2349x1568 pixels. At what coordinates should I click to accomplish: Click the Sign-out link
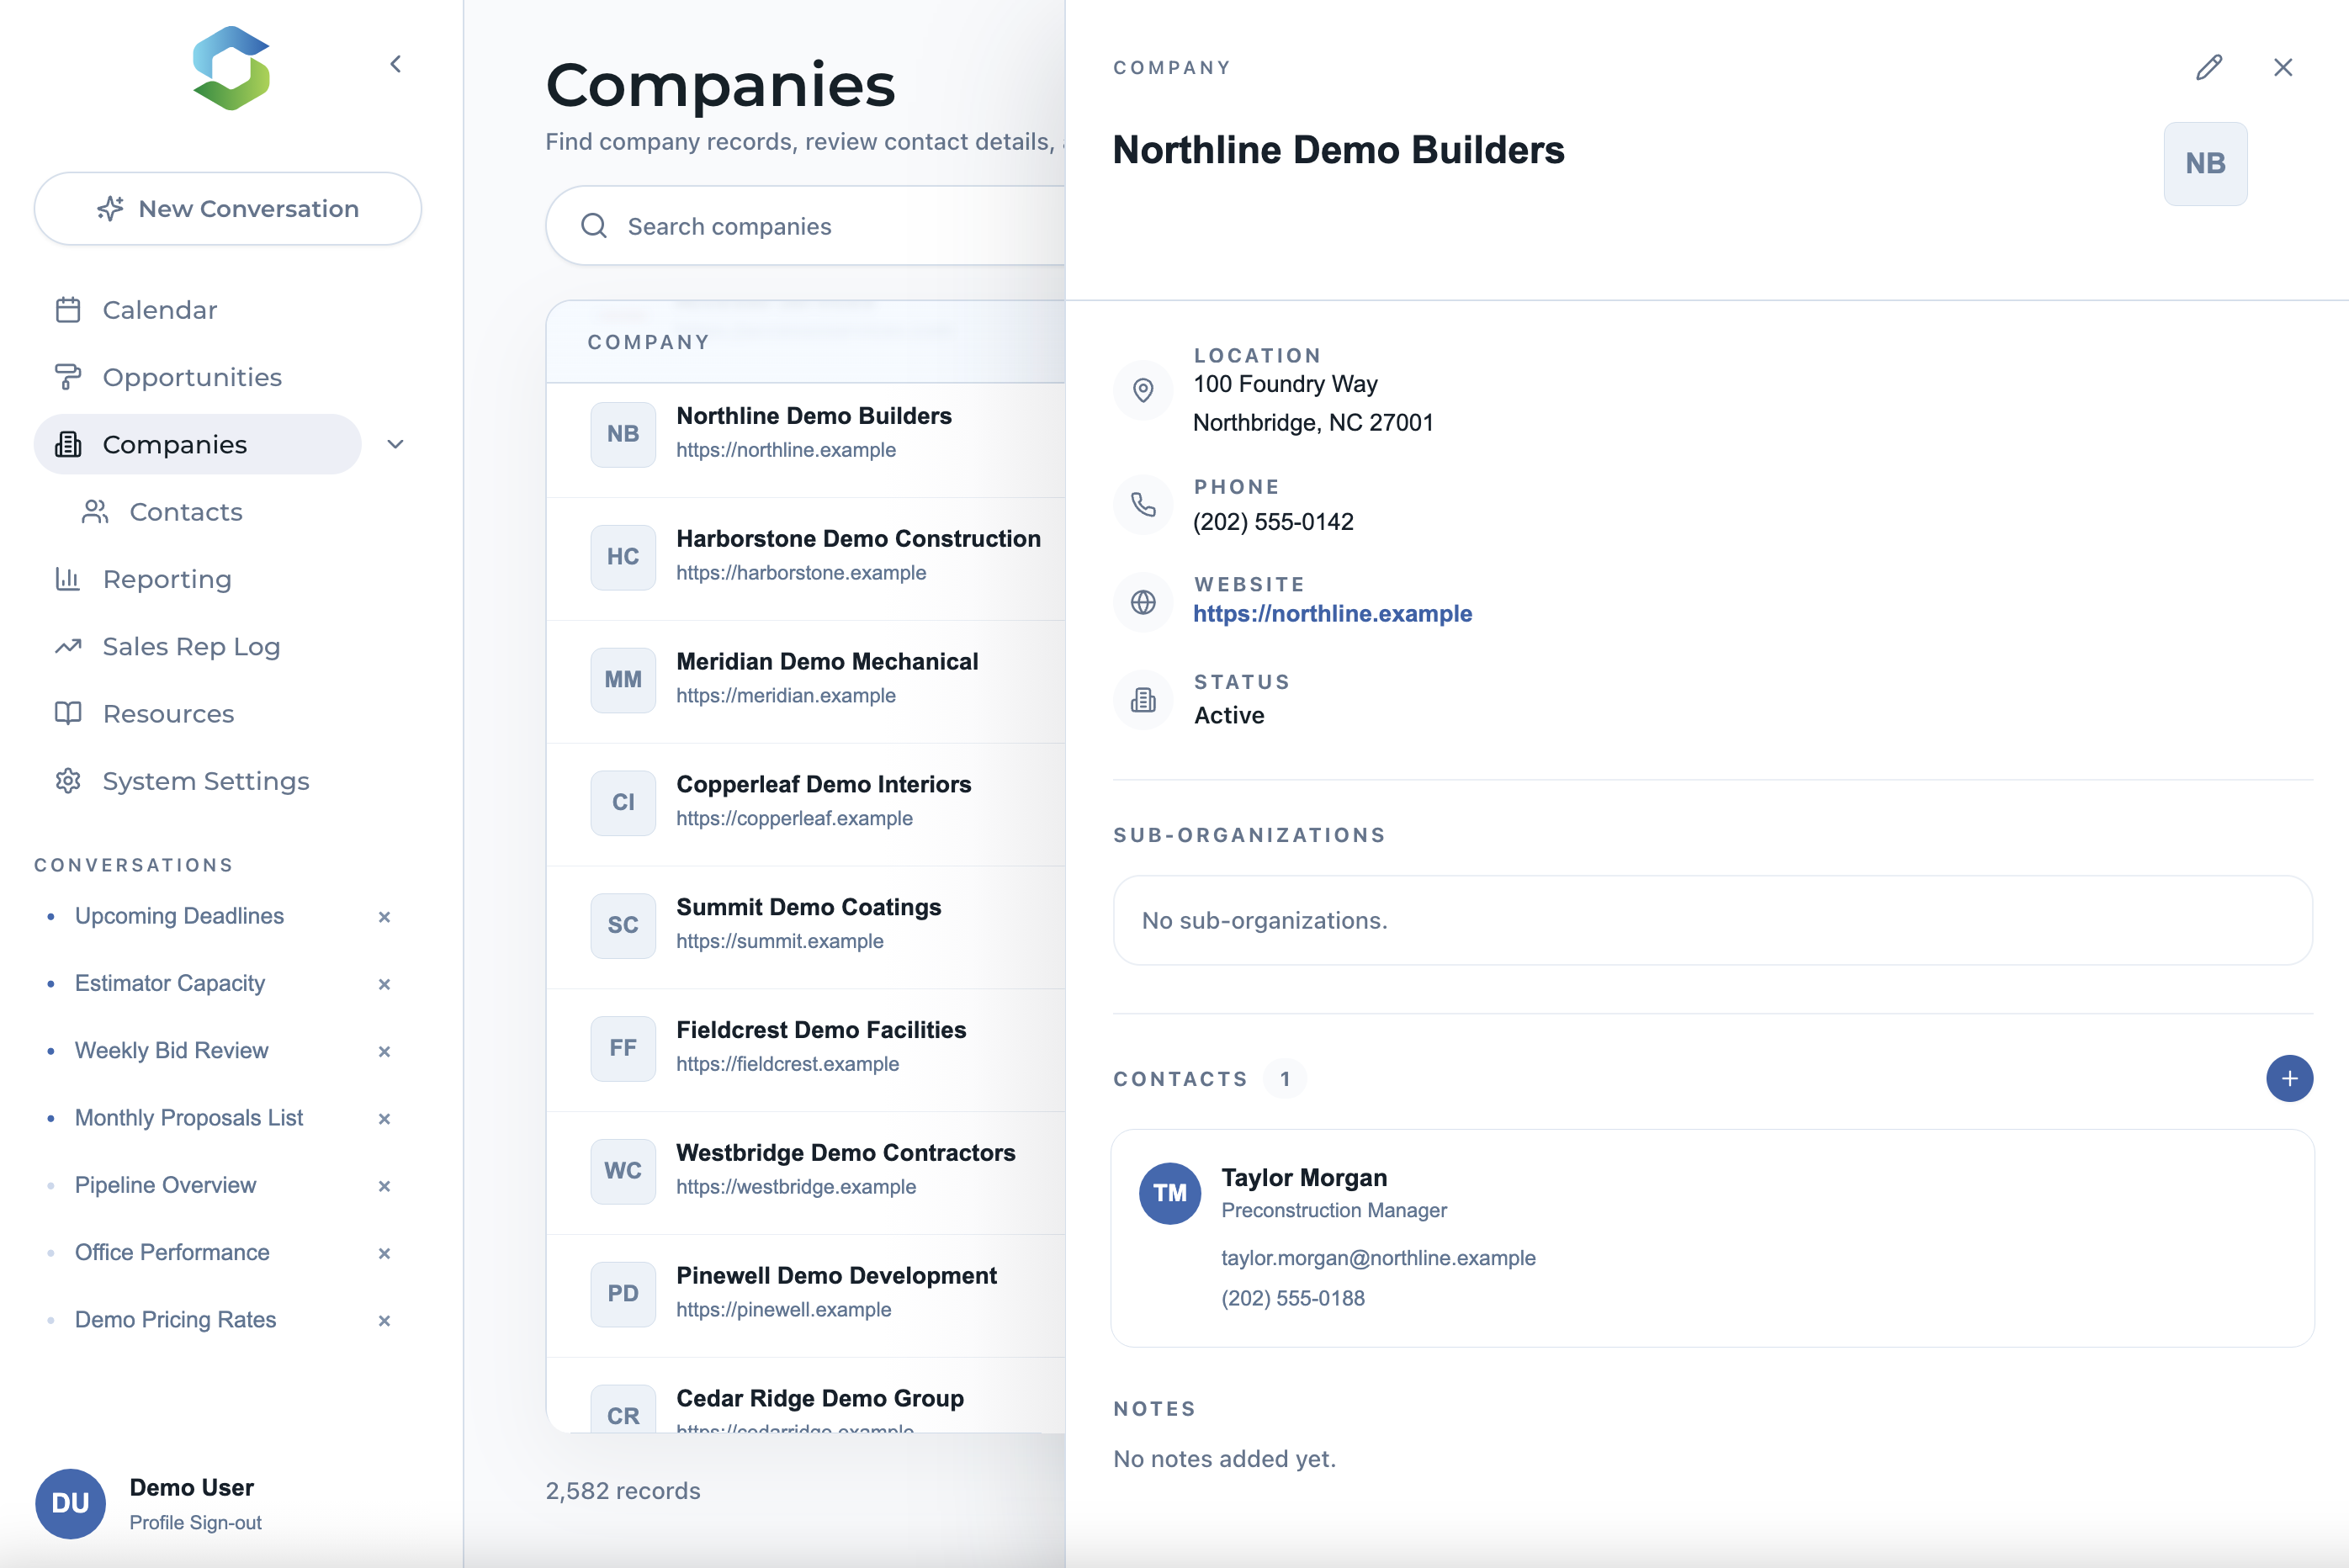point(226,1522)
